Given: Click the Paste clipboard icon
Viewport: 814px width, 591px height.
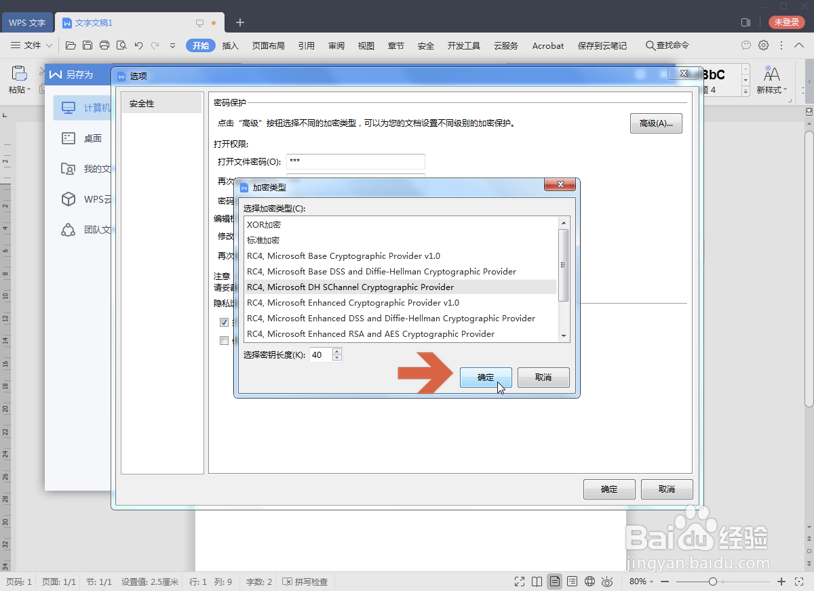Looking at the screenshot, I should 20,73.
